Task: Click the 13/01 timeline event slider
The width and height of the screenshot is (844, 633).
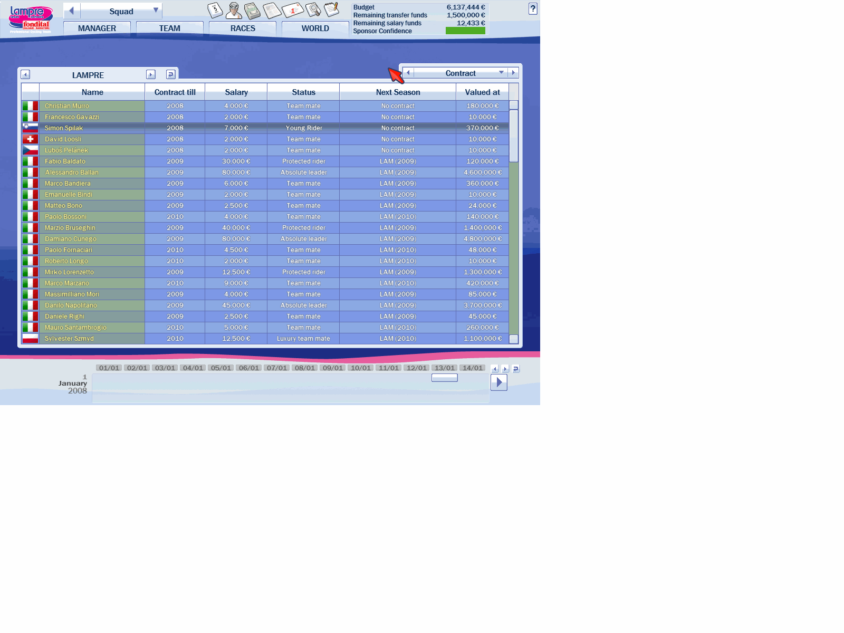Action: [x=444, y=378]
